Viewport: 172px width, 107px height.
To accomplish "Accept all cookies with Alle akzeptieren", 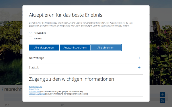I will click(44, 47).
